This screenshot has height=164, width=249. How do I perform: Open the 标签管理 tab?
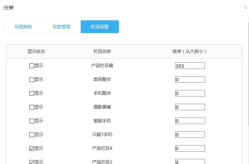(x=61, y=27)
